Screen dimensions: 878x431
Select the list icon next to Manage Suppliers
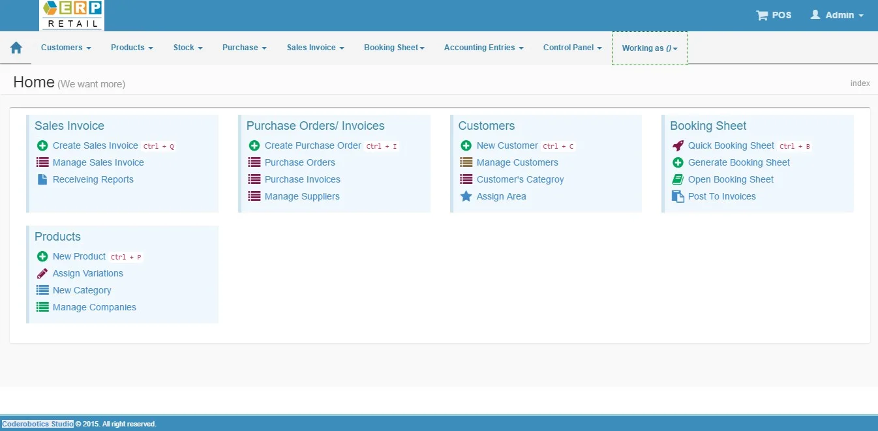254,196
